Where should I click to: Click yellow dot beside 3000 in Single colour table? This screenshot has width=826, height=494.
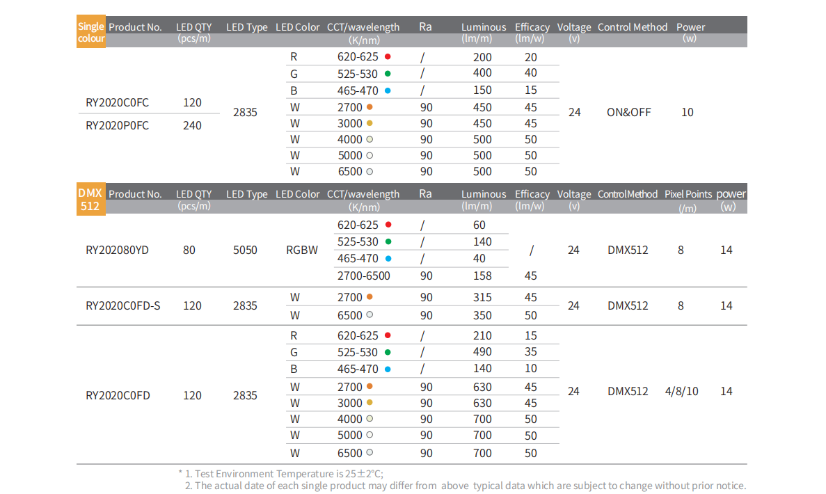370,123
